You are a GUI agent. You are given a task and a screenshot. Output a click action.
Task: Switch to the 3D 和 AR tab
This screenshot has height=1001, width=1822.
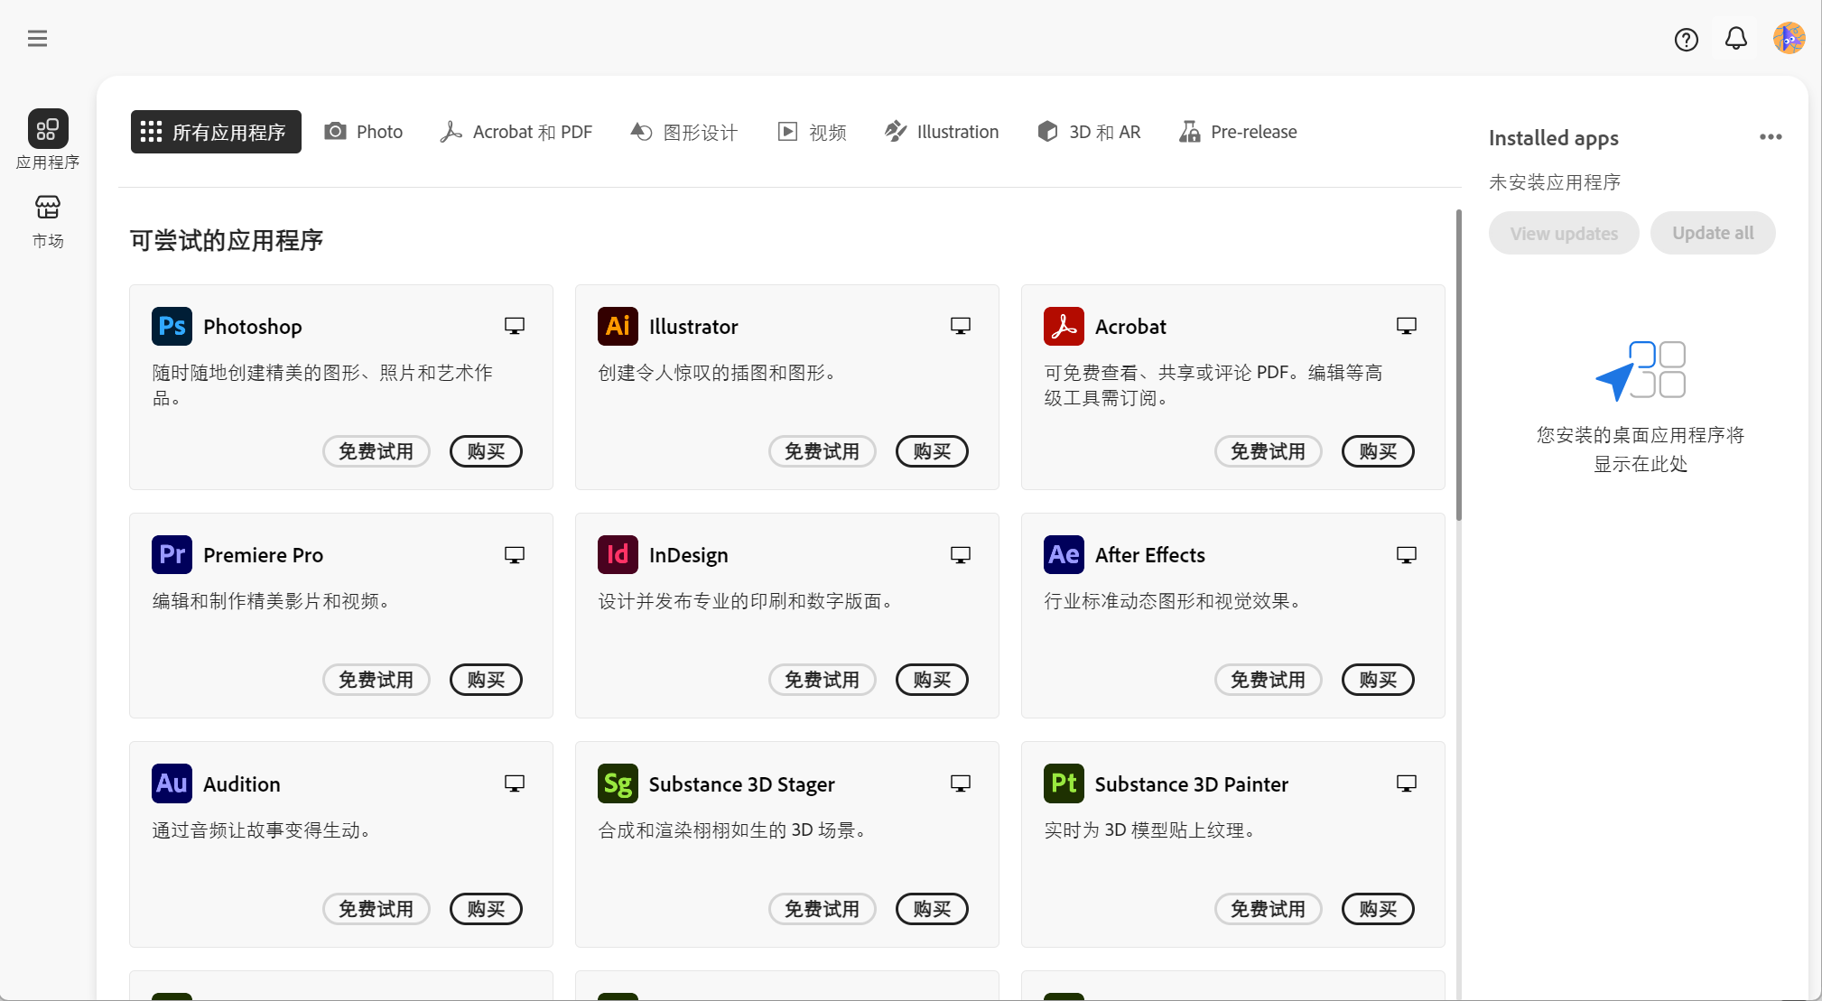click(1089, 132)
